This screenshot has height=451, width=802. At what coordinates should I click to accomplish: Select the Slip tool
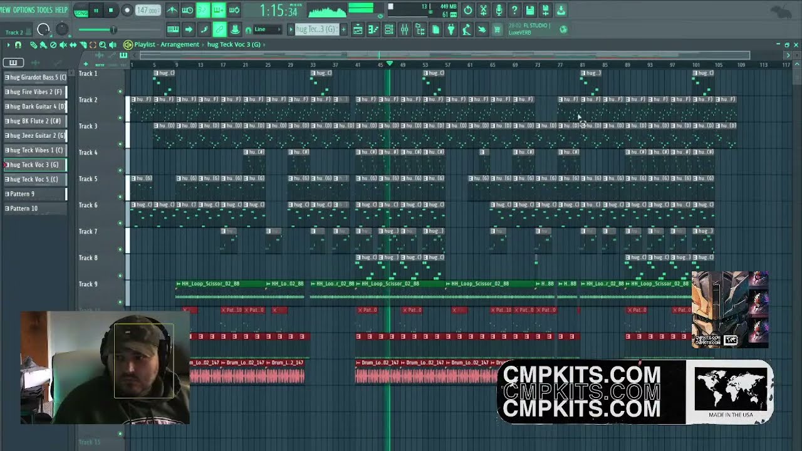tap(73, 44)
